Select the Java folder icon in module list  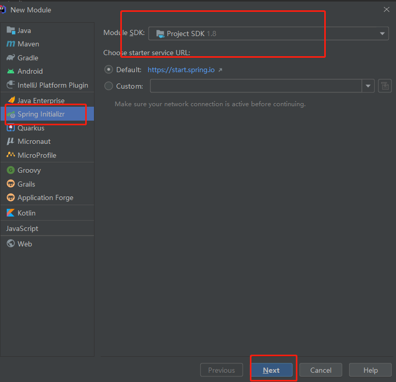[11, 30]
